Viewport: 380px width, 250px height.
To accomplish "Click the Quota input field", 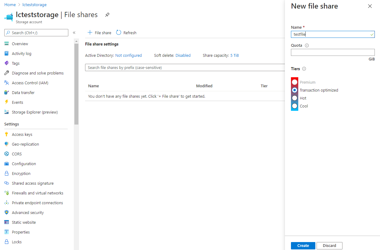I will pyautogui.click(x=333, y=53).
